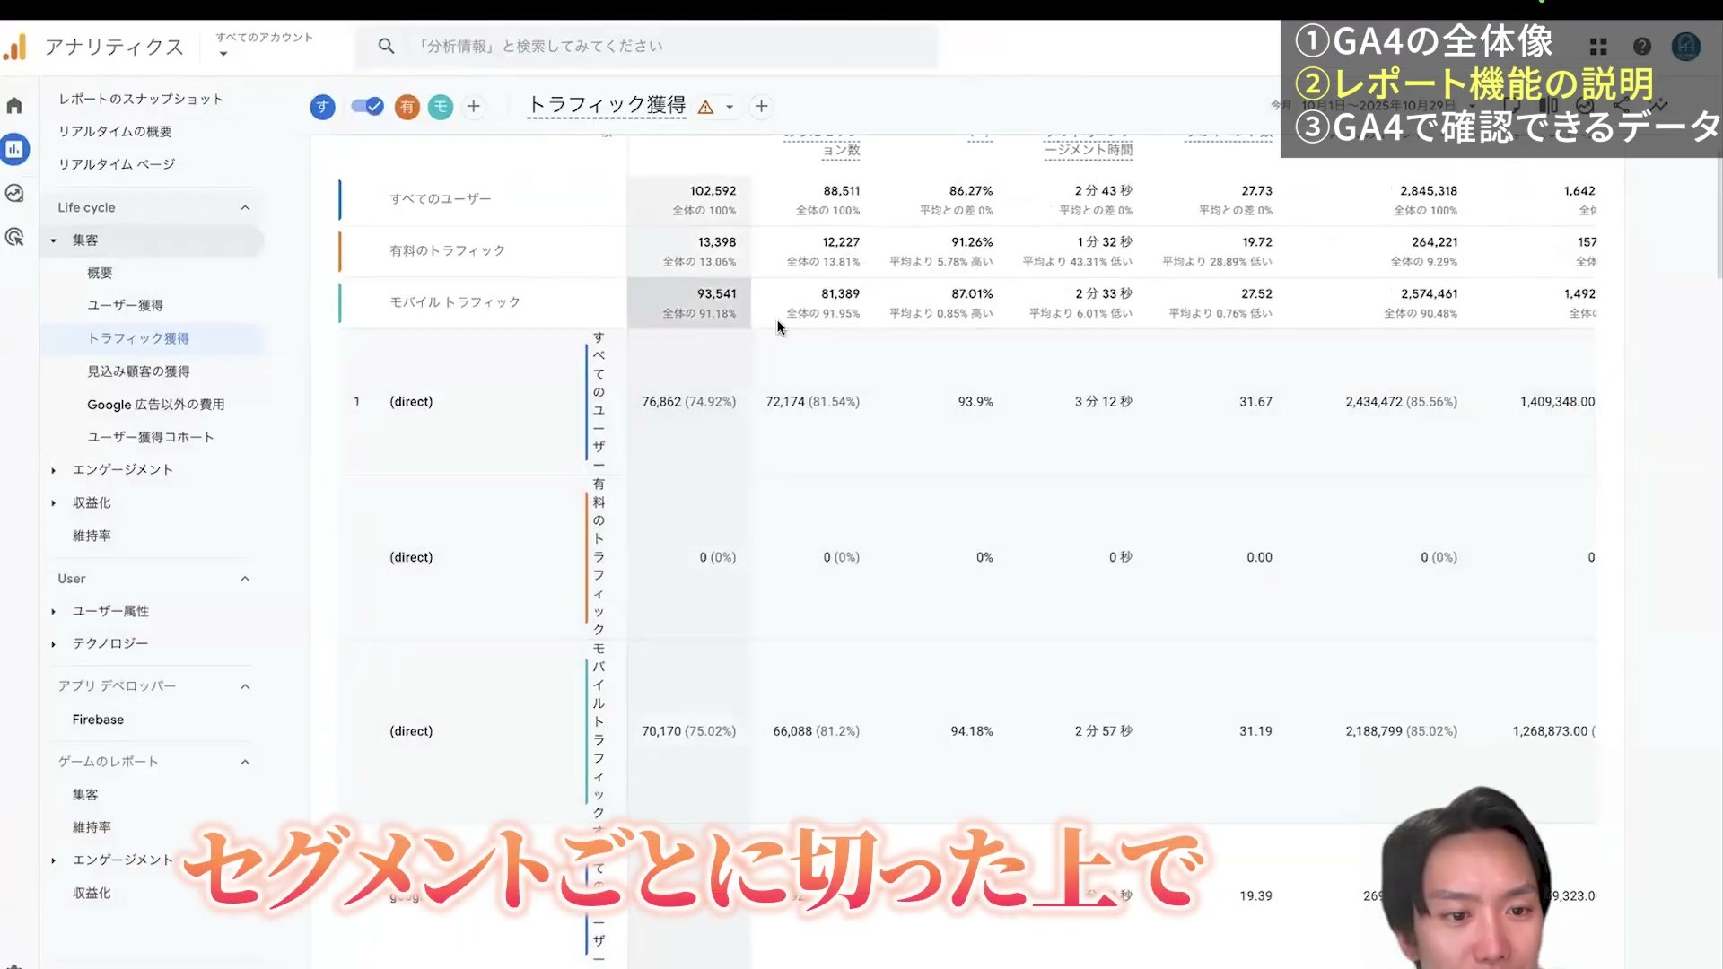Open ユーザー獲得 report
Image resolution: width=1723 pixels, height=969 pixels.
[x=125, y=305]
